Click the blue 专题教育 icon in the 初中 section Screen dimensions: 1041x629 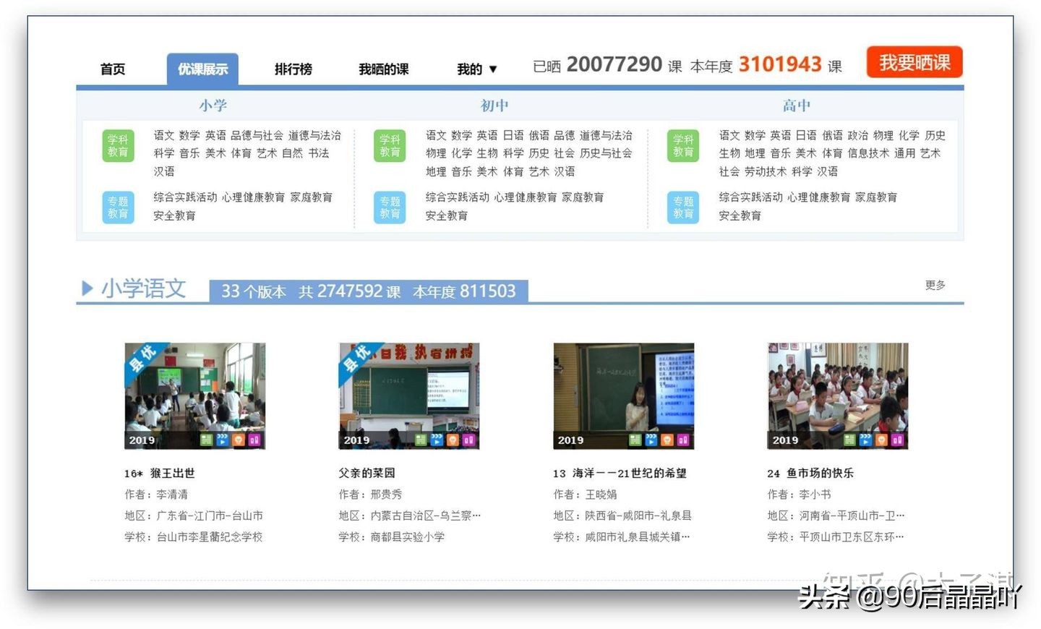click(x=389, y=207)
